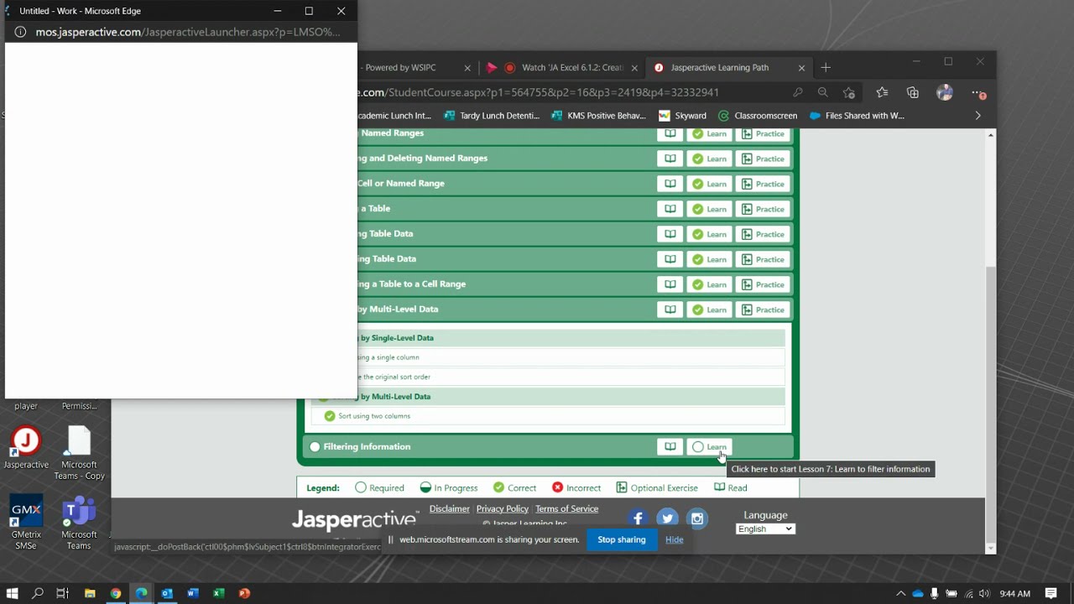Show hidden system tray icons chevron
The height and width of the screenshot is (604, 1074).
[x=900, y=593]
